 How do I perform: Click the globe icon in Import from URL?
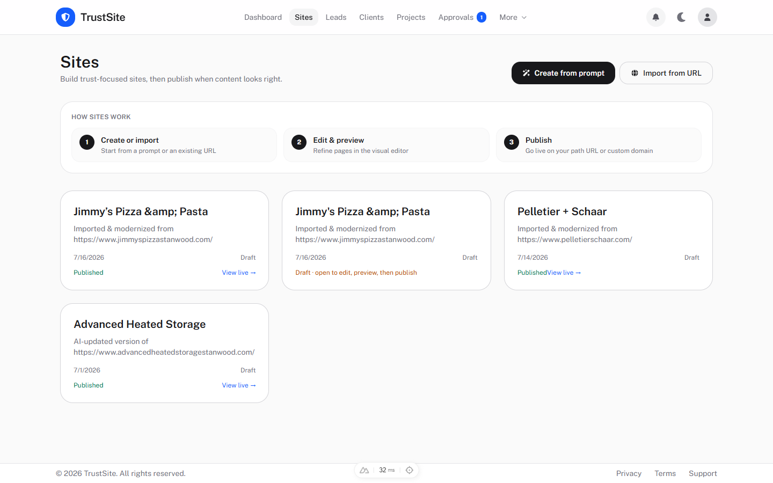click(x=635, y=73)
